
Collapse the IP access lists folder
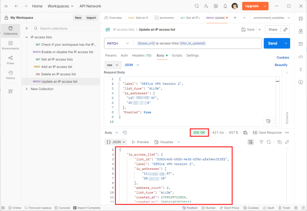(27, 37)
